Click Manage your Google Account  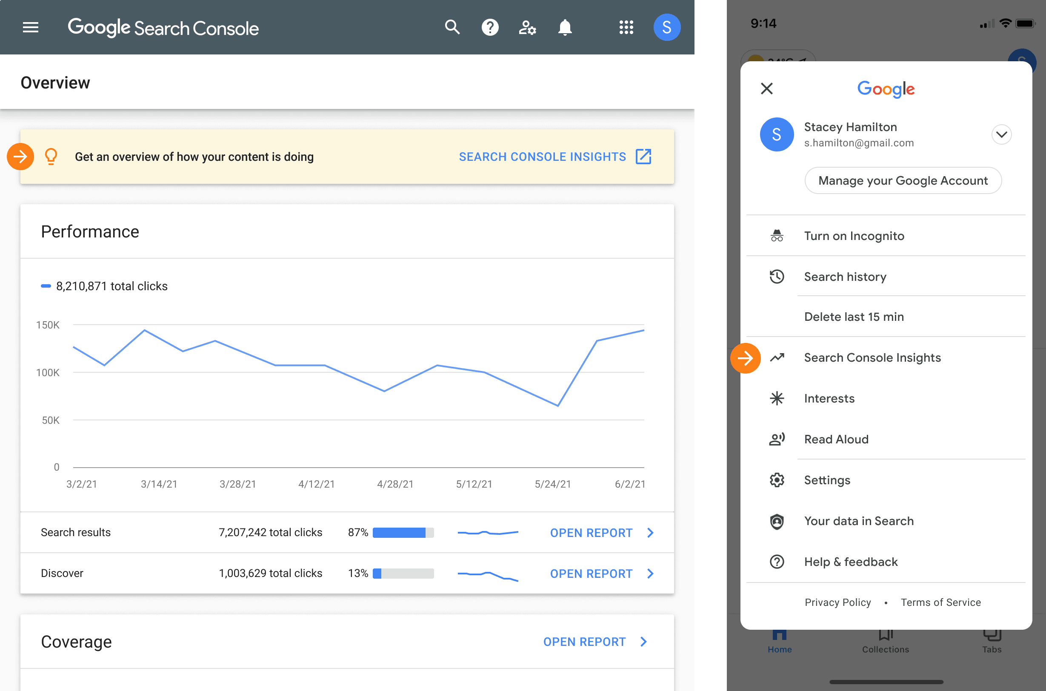(903, 180)
